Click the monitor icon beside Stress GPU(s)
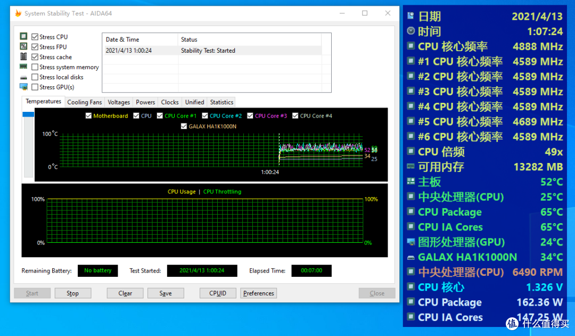 (23, 87)
